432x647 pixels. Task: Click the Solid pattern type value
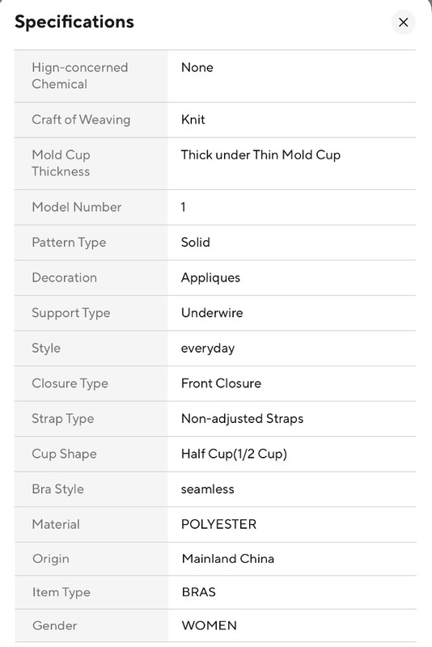(x=196, y=242)
